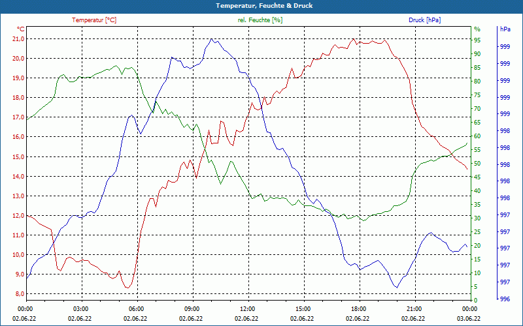Click the "10,0" temperature axis value
Viewport: 523px width, 326px height.
18,255
